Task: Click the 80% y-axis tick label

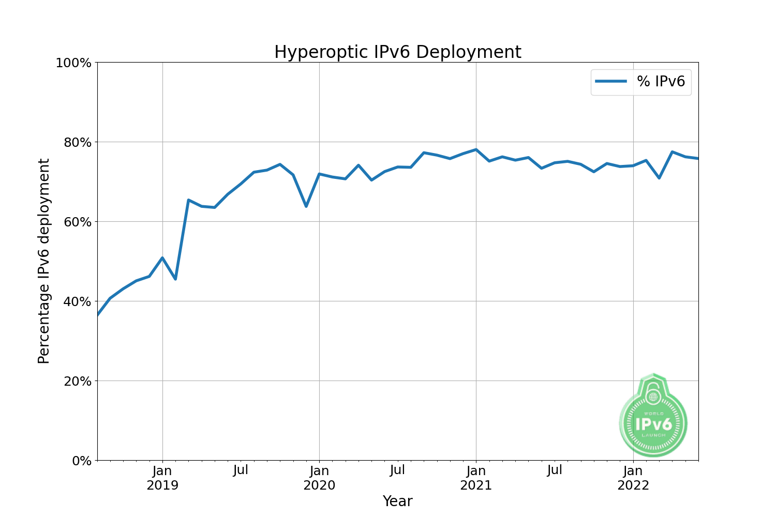Action: [x=77, y=142]
